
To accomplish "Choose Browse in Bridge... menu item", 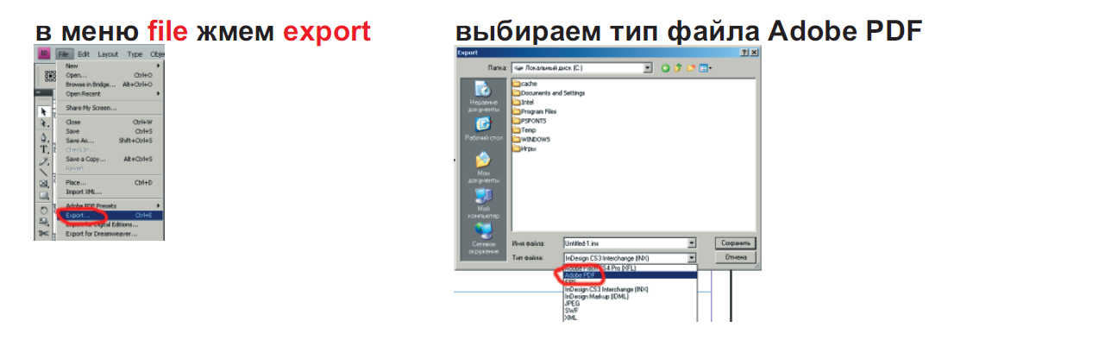I will [x=110, y=85].
